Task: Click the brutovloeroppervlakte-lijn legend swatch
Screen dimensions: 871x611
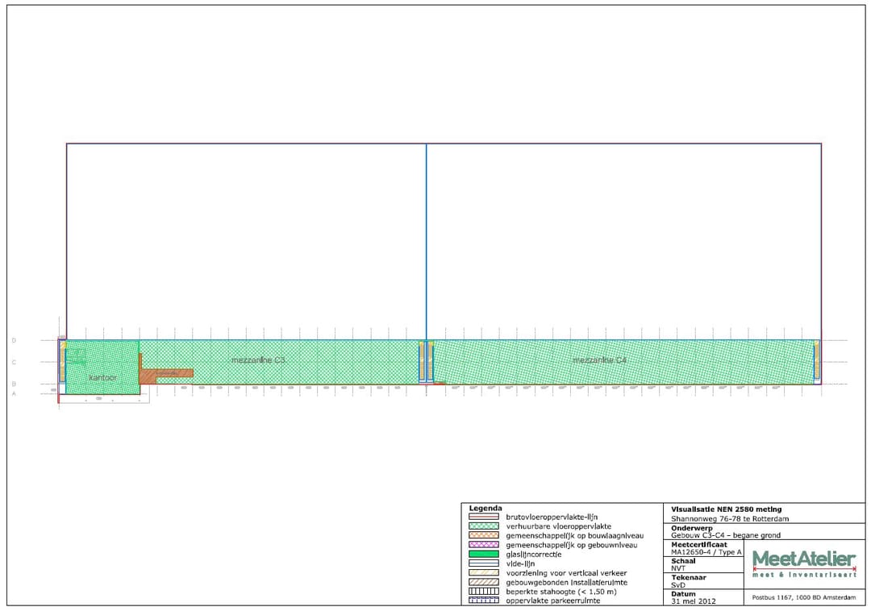Action: pyautogui.click(x=483, y=517)
